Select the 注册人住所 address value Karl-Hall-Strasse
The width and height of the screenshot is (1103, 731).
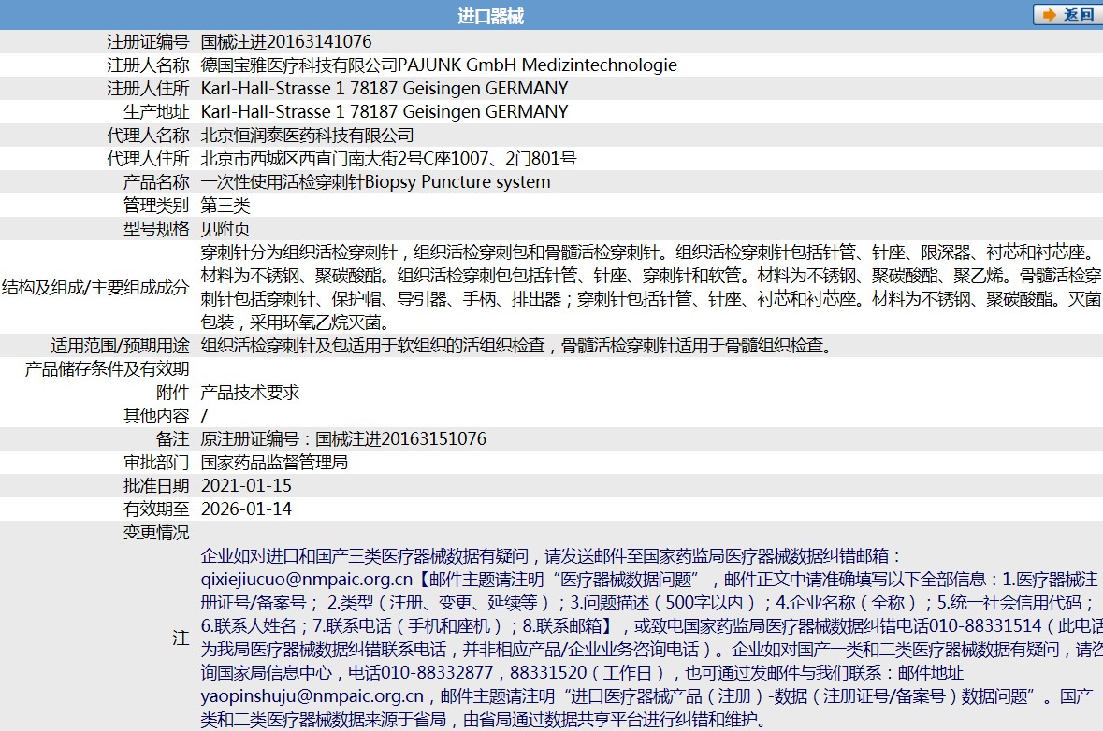tap(385, 89)
